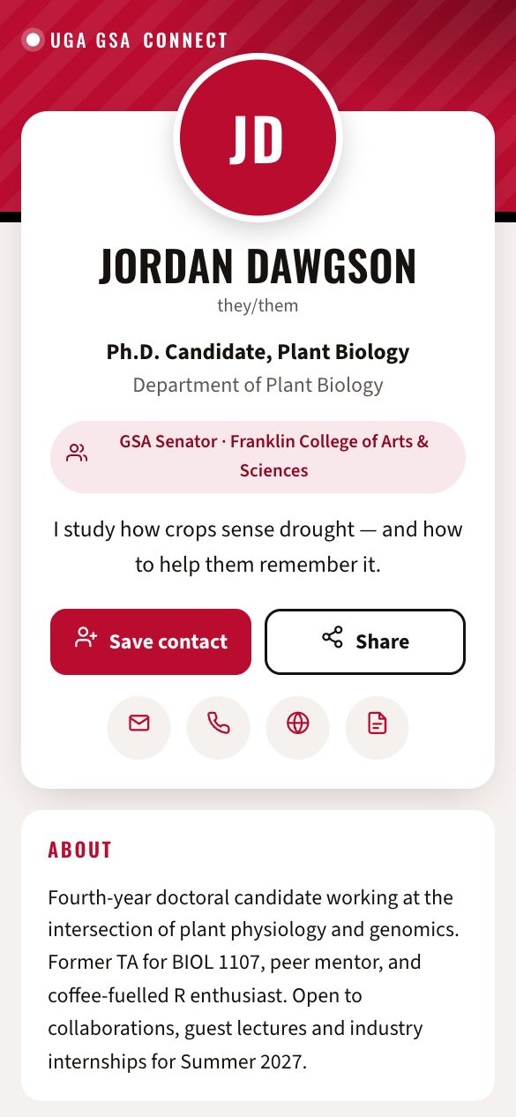Click the Jordan Dawgson name heading
The height and width of the screenshot is (1117, 516).
click(x=258, y=266)
